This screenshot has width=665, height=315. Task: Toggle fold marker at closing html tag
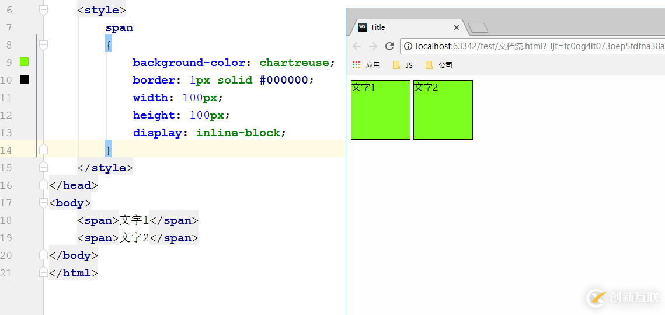[43, 272]
